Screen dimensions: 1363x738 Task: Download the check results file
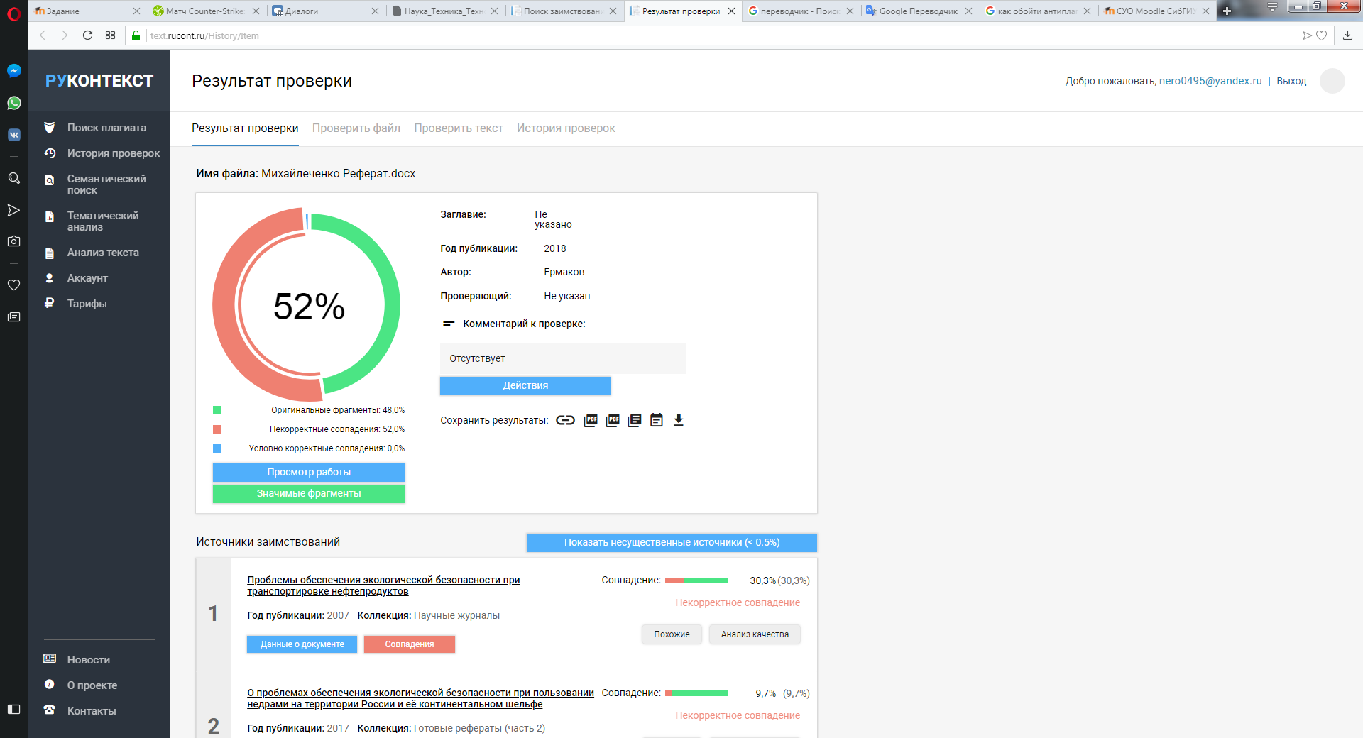tap(679, 420)
